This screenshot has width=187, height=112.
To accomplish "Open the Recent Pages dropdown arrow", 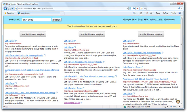I will (x=13, y=8).
